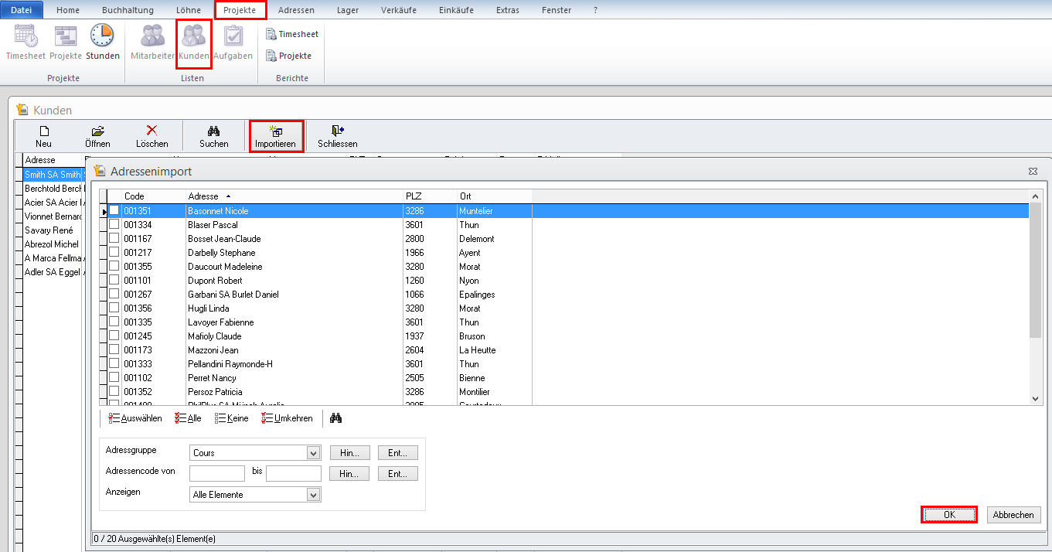Sort by PLZ column header
The image size is (1052, 552).
[x=430, y=196]
